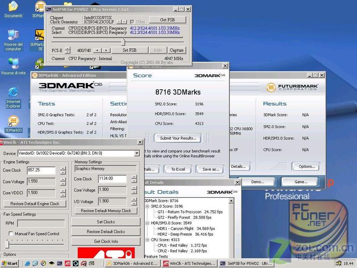
Task: Collapse HDR/SM3.0 Score tree node
Action: 147,223
